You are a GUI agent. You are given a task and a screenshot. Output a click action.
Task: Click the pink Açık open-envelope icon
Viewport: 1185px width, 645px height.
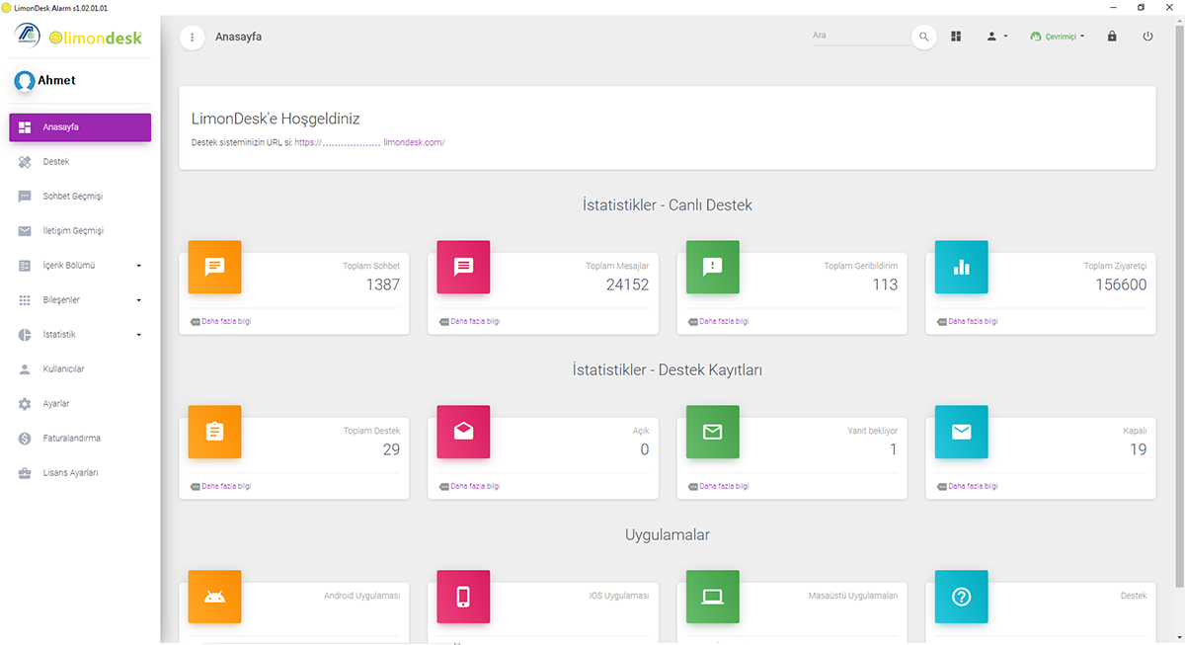463,432
